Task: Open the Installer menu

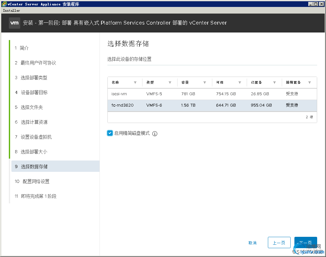Action: click(x=11, y=10)
